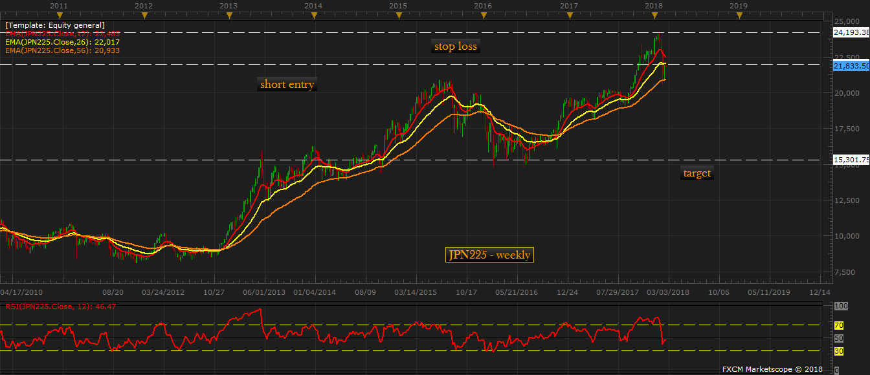The height and width of the screenshot is (375, 870).
Task: Select the blue 21,833.50 current price tag
Action: coord(851,66)
